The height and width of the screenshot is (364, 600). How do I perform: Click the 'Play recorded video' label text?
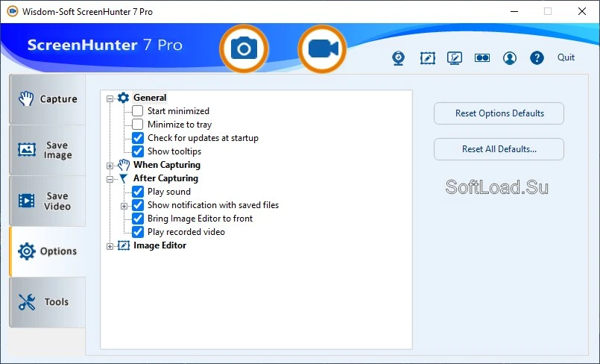tap(186, 232)
